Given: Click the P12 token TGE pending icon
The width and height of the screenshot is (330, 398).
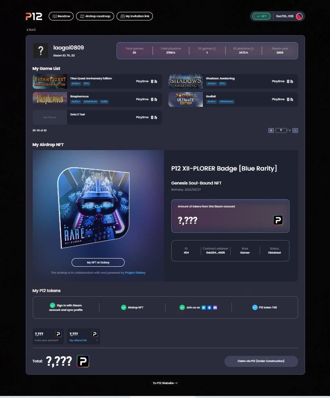Looking at the screenshot, I should [255, 307].
